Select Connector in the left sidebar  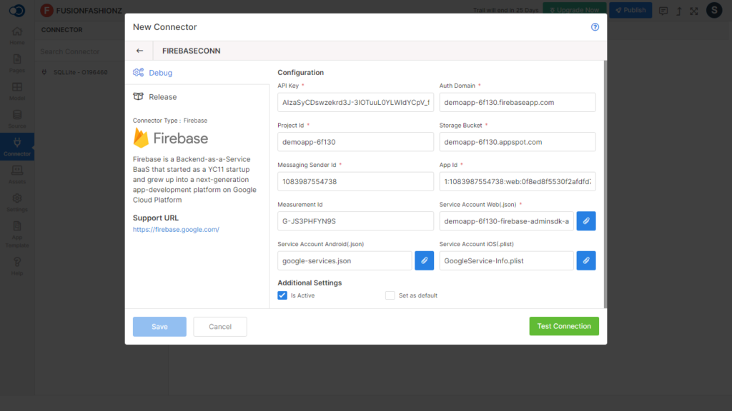(17, 147)
